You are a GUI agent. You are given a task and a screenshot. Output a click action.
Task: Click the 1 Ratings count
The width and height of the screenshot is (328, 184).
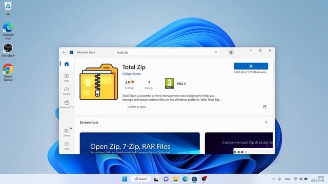[149, 84]
